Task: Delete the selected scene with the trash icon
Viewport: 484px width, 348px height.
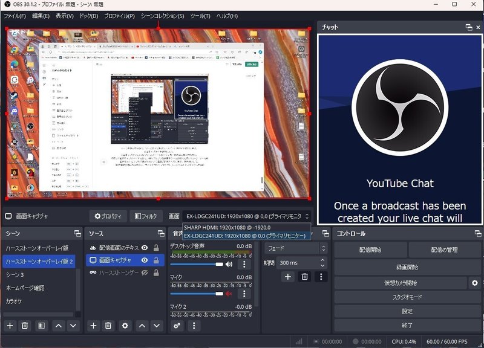Action: point(25,326)
